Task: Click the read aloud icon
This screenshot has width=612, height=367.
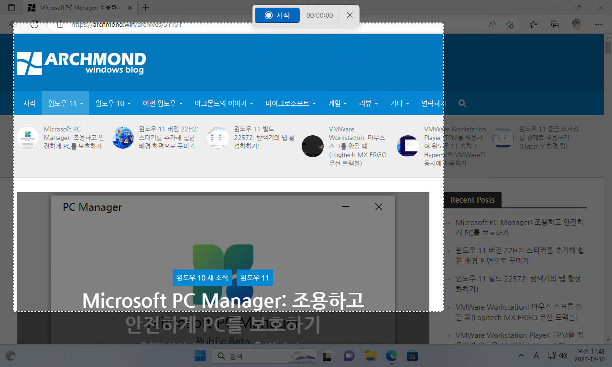Action: point(492,24)
